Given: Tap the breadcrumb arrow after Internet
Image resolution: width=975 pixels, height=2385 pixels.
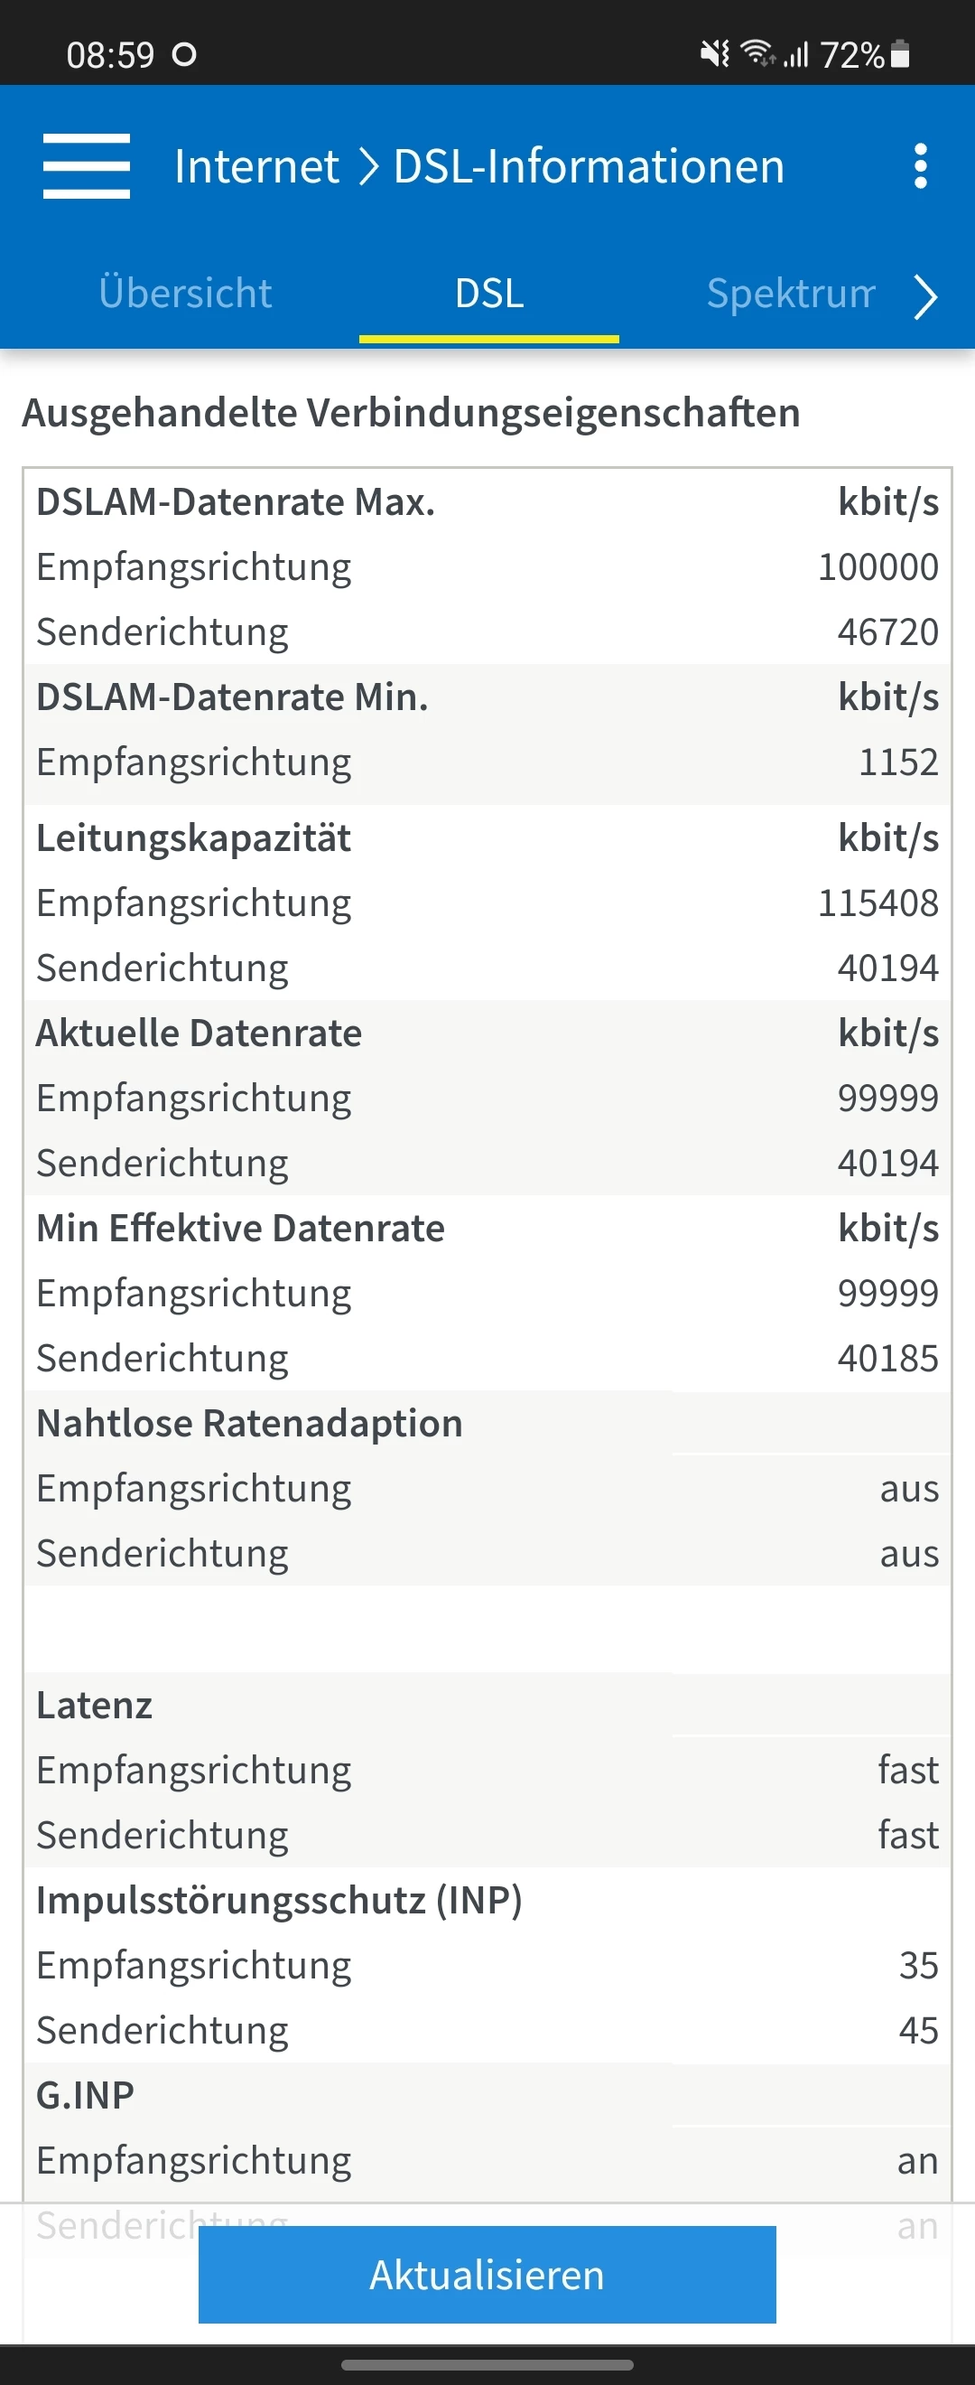Looking at the screenshot, I should click(368, 166).
